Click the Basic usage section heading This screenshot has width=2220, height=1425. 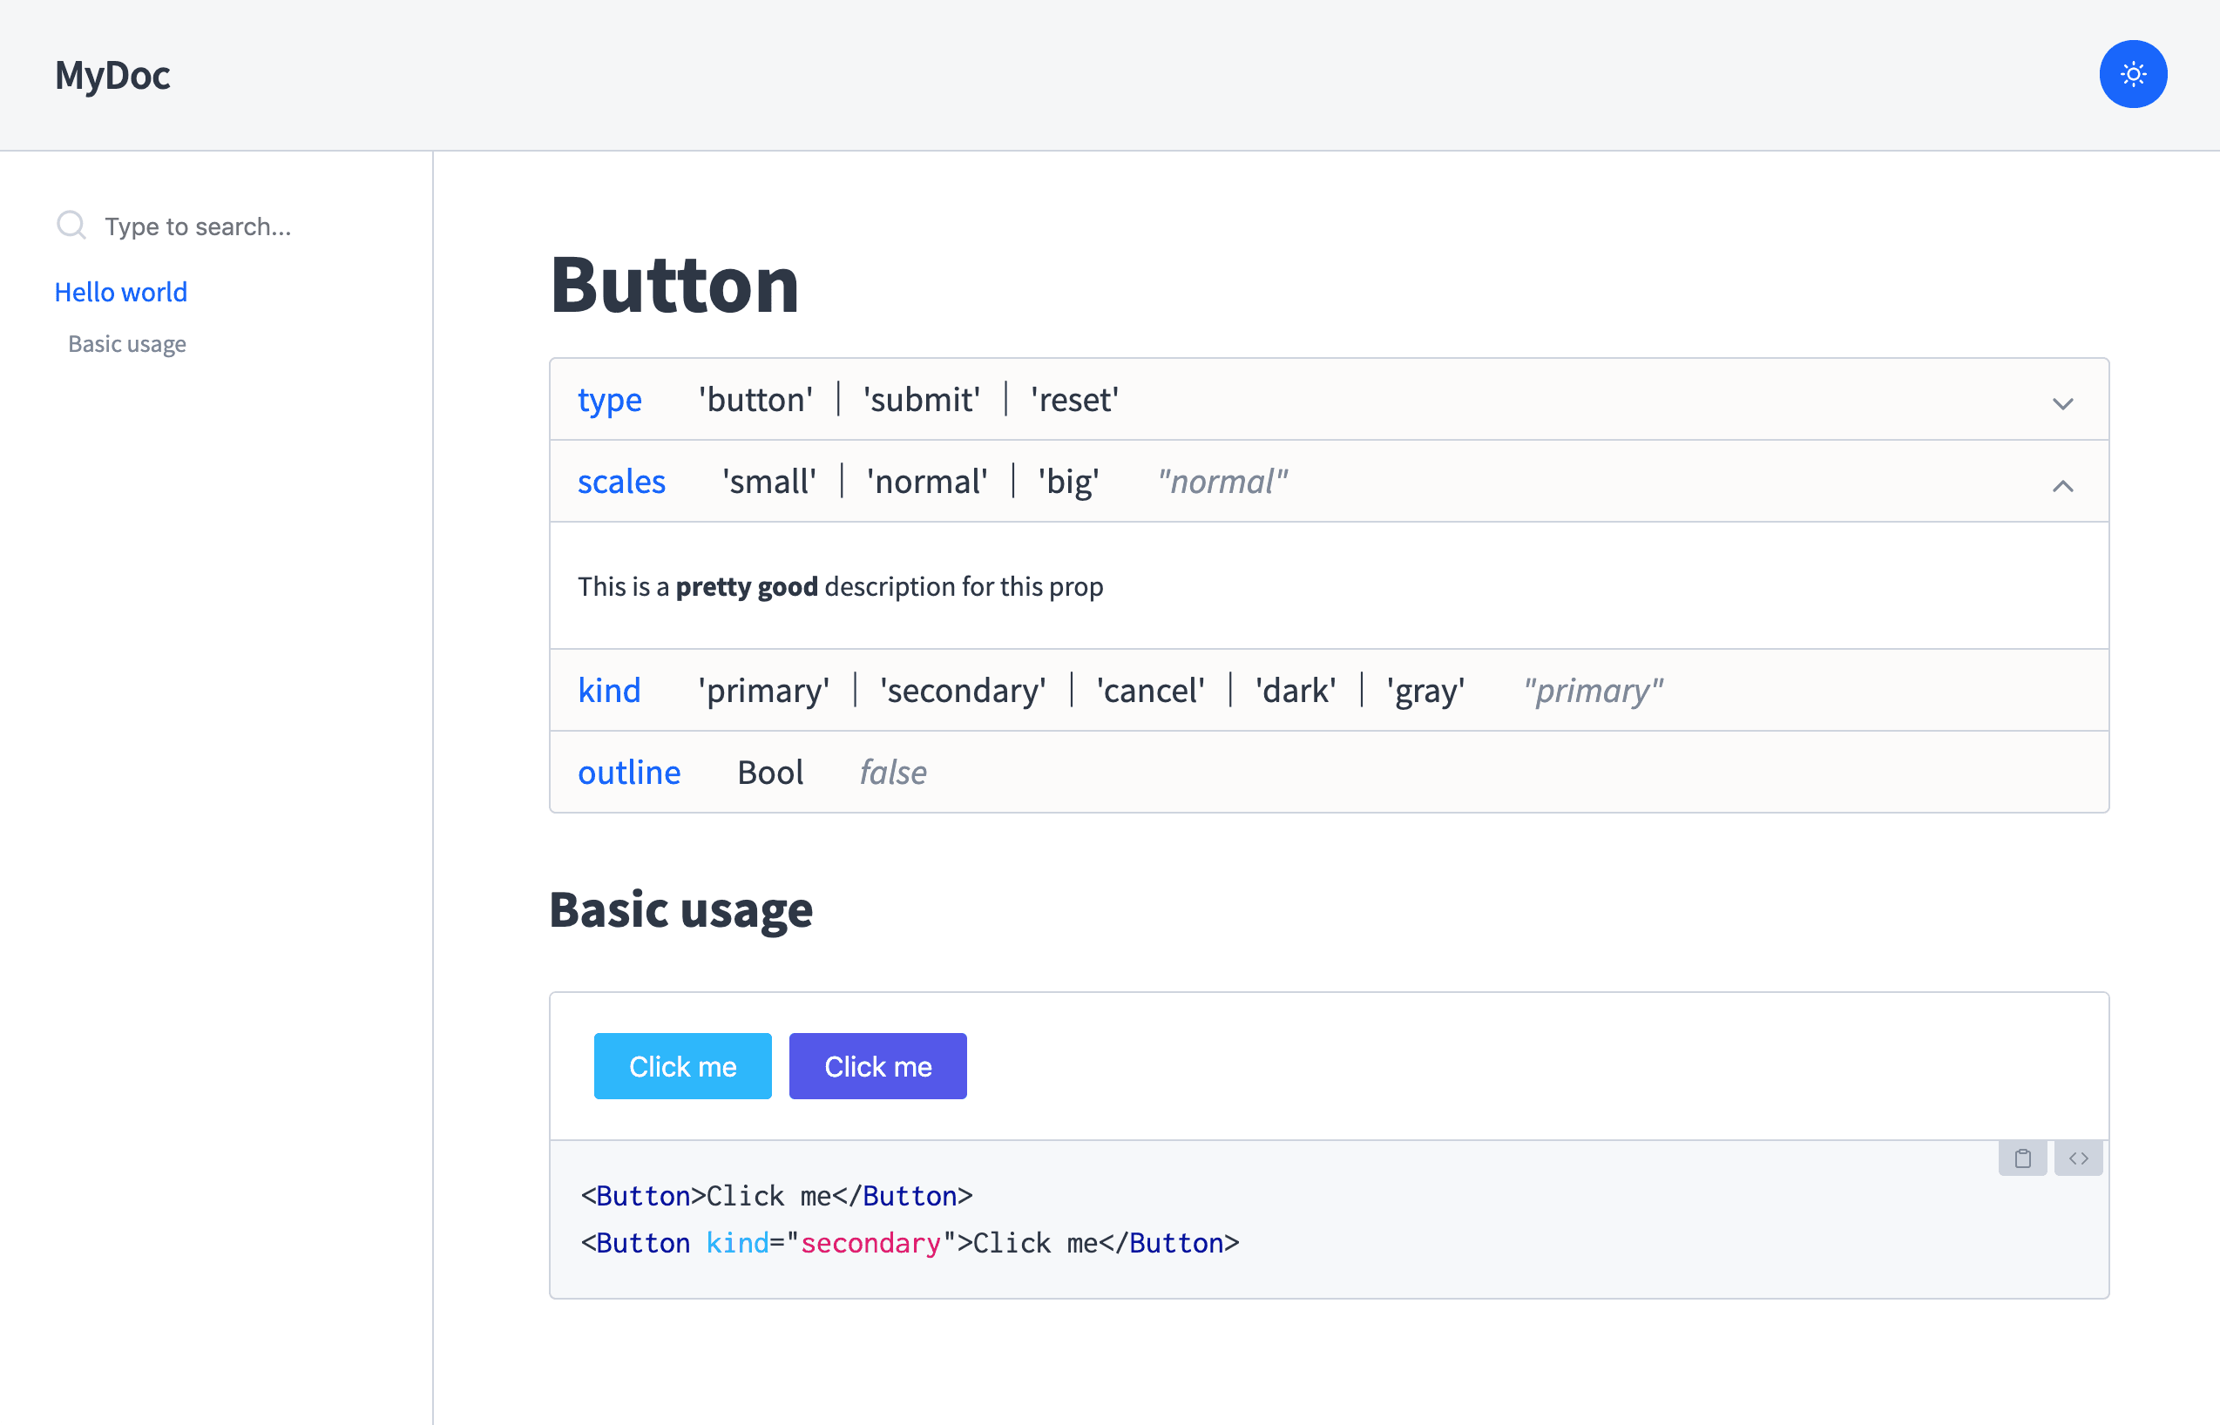coord(680,909)
